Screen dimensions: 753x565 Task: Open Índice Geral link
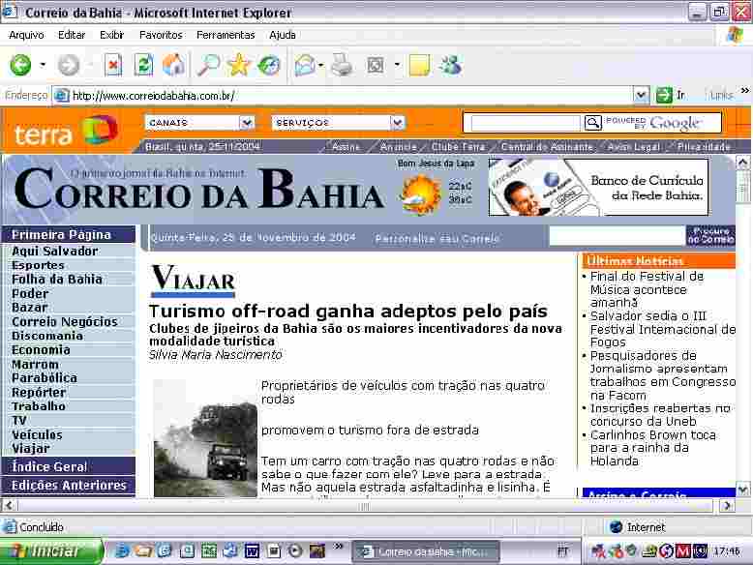49,466
